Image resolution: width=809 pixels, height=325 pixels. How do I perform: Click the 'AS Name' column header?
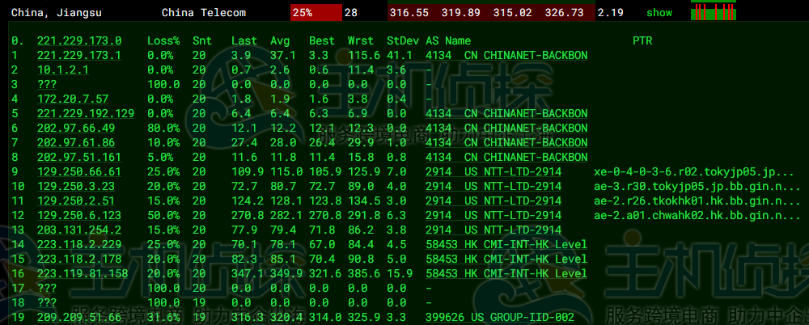click(448, 40)
